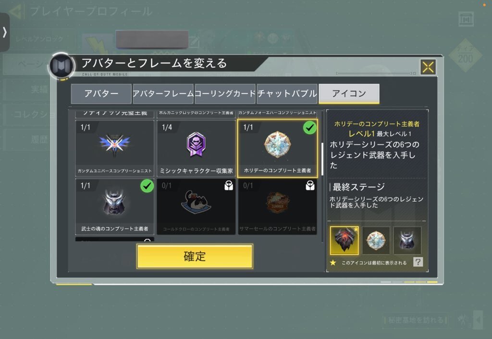Click the locked Summer Sale badge icon
The width and height of the screenshot is (492, 339).
tap(277, 206)
